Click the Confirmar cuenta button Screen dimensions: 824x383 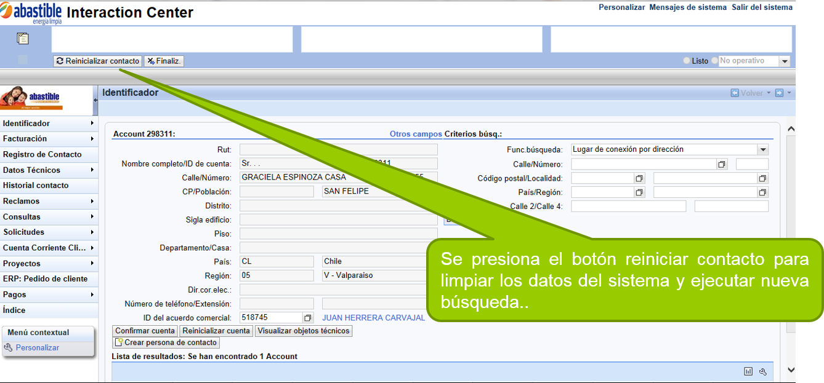point(145,331)
